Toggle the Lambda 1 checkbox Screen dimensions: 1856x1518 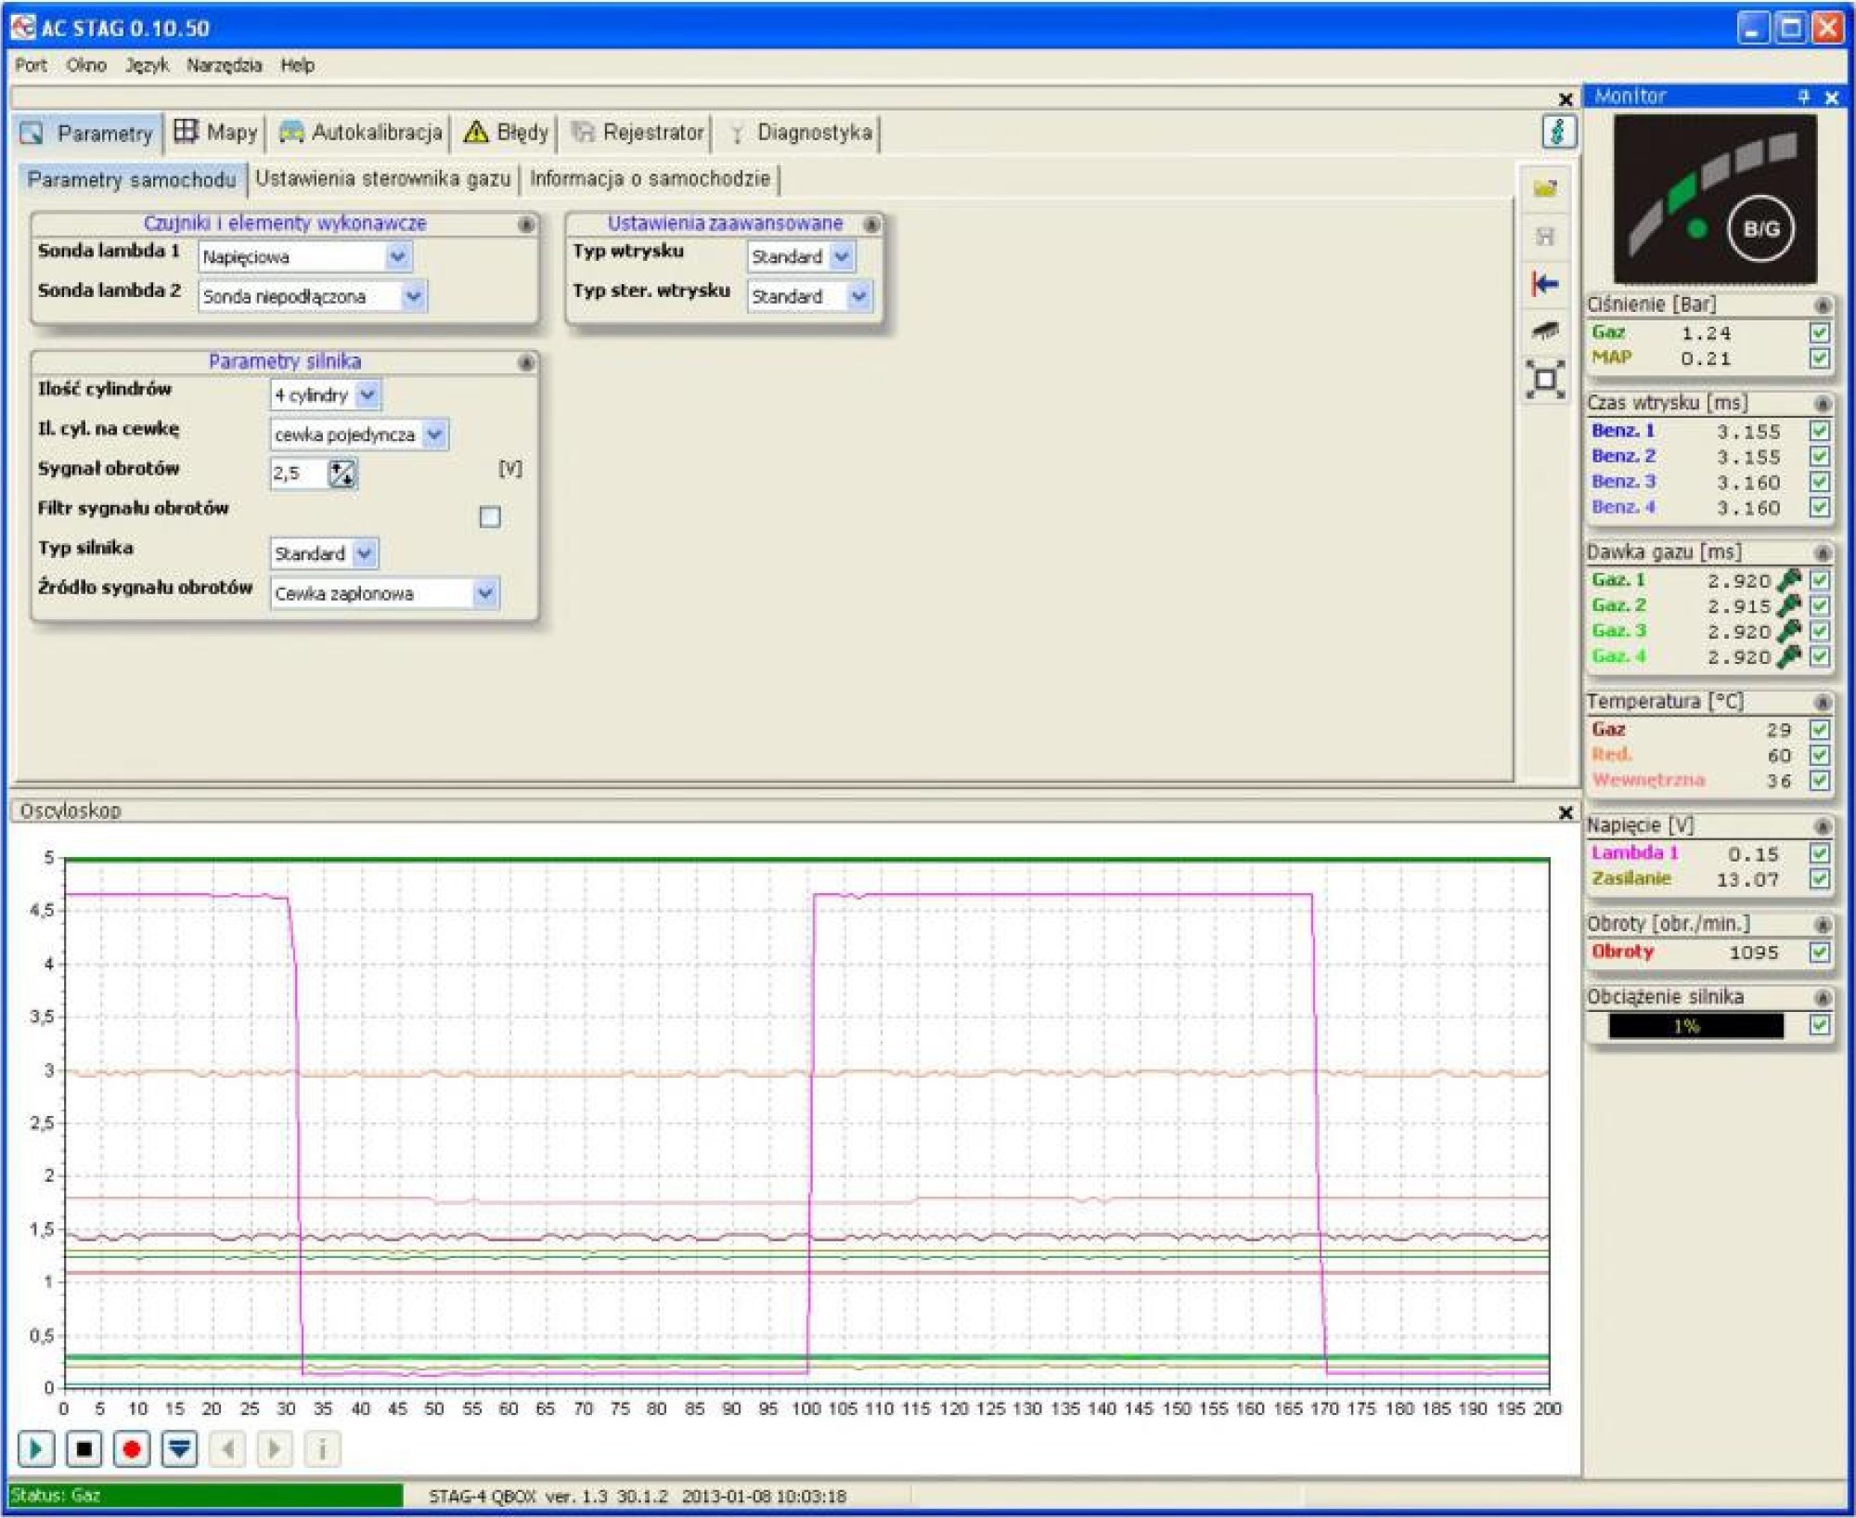click(x=1820, y=853)
